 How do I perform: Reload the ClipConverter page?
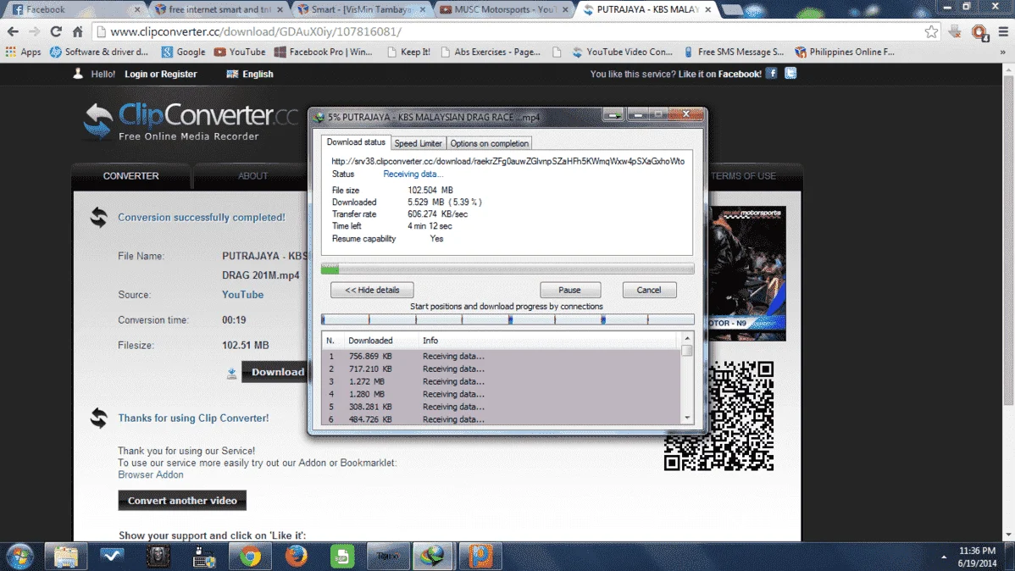click(x=56, y=31)
